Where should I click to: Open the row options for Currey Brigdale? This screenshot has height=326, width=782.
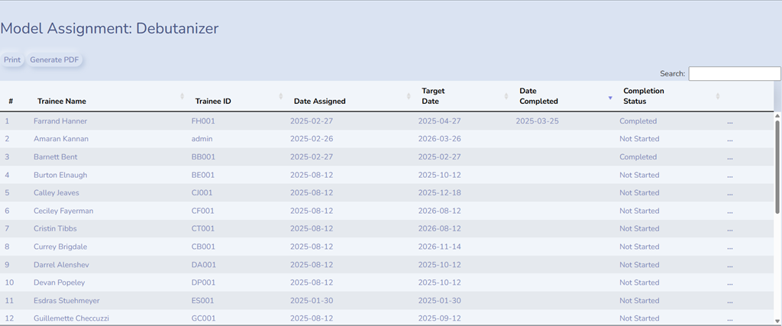coord(729,248)
